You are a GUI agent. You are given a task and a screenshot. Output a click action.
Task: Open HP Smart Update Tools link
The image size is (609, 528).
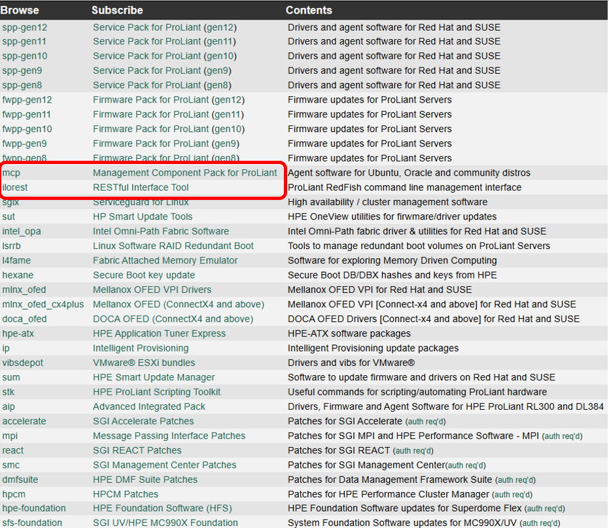tap(143, 217)
